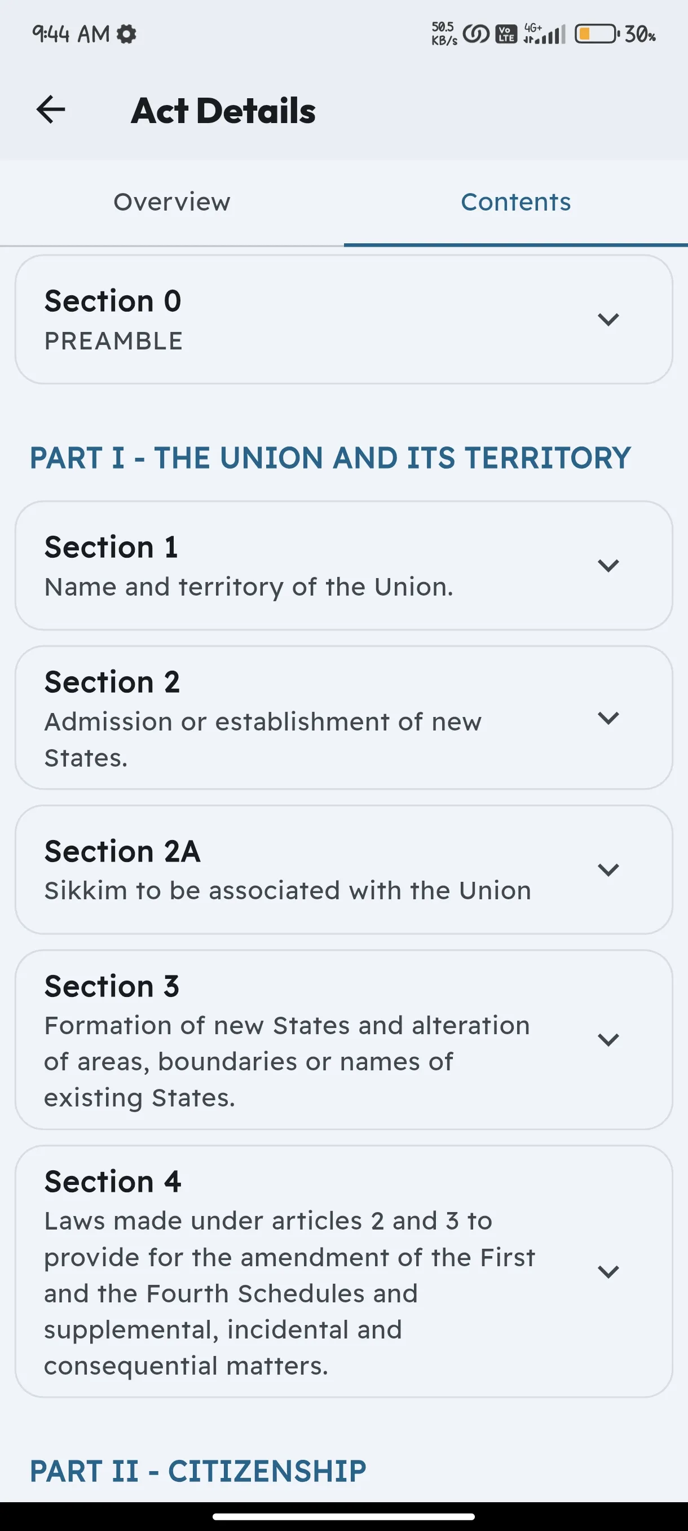688x1531 pixels.
Task: Switch to the Overview tab
Action: (171, 202)
